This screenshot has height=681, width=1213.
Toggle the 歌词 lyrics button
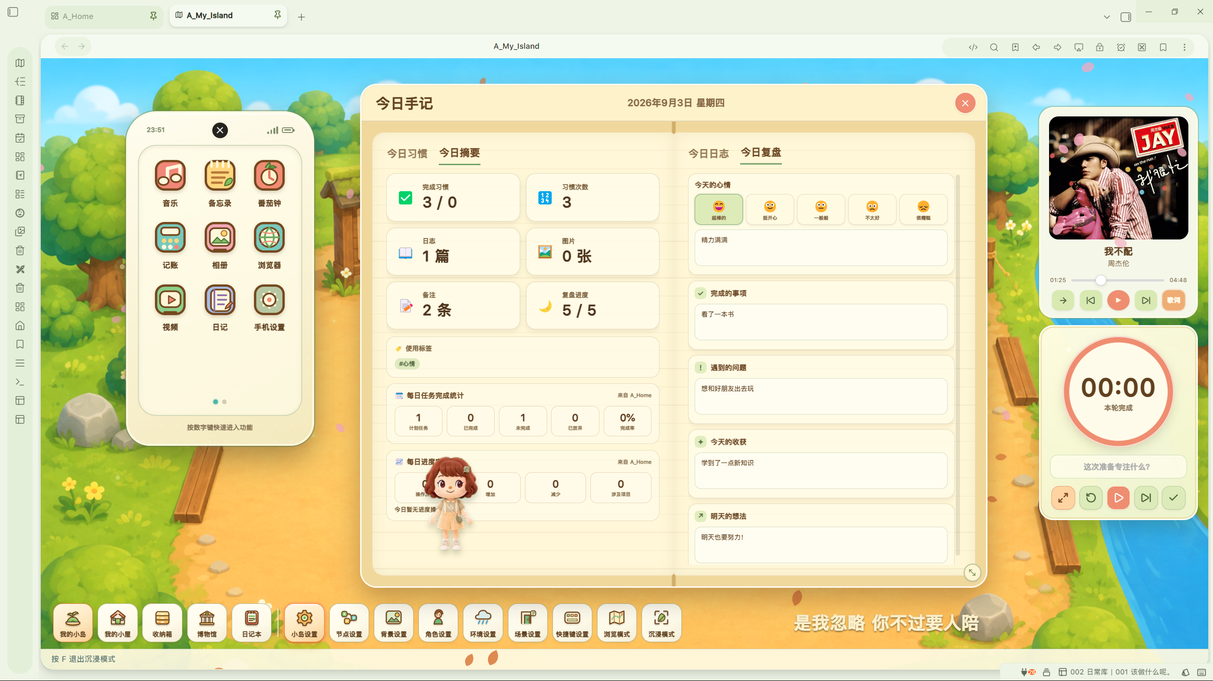pos(1174,301)
